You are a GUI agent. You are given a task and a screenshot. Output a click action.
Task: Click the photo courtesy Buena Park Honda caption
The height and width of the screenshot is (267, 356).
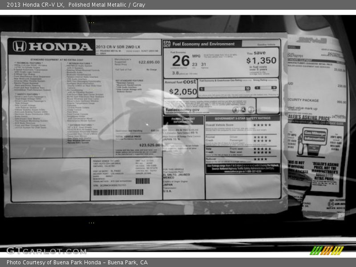point(77,263)
